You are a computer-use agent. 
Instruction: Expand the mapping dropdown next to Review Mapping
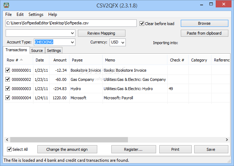click(72, 33)
